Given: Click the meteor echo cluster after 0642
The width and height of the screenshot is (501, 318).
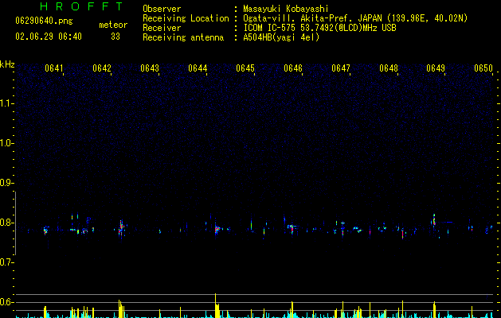Looking at the screenshot, I should pos(121,229).
